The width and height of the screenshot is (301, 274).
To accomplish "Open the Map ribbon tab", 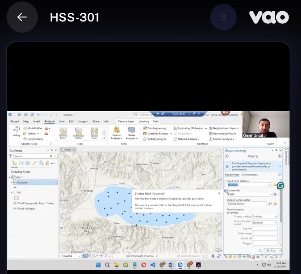I will (x=26, y=121).
